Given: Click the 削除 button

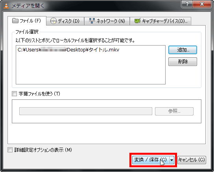Looking at the screenshot, I should point(183,62).
